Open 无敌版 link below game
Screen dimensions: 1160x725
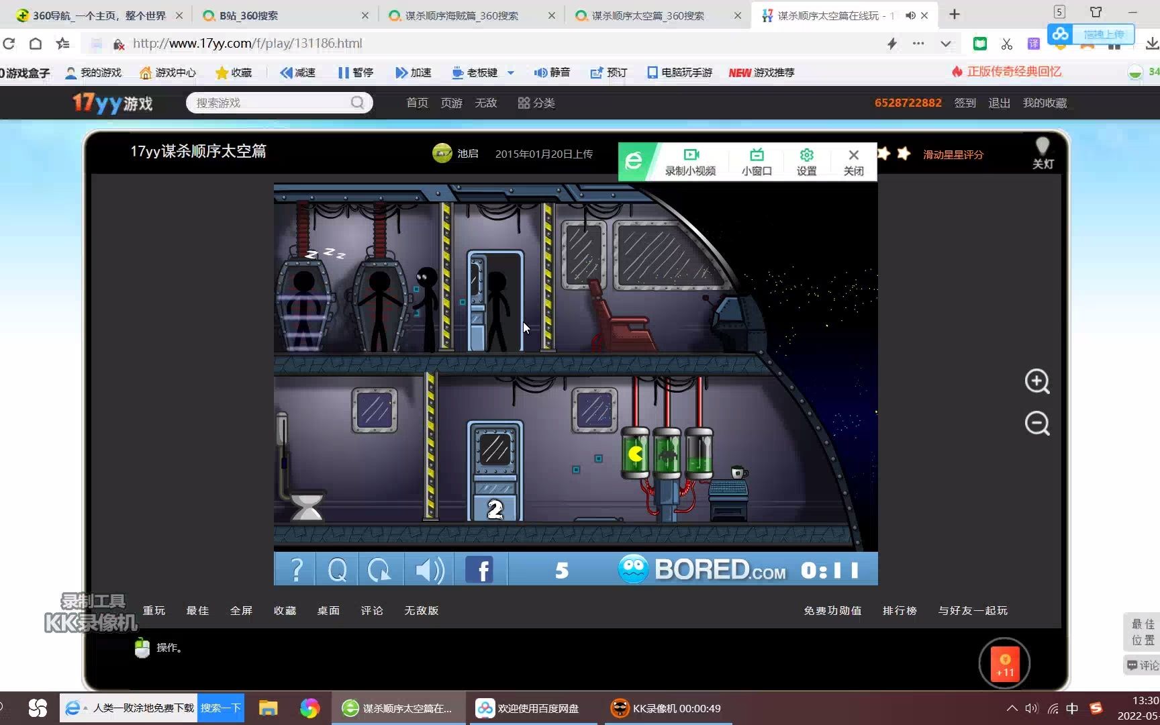[422, 610]
